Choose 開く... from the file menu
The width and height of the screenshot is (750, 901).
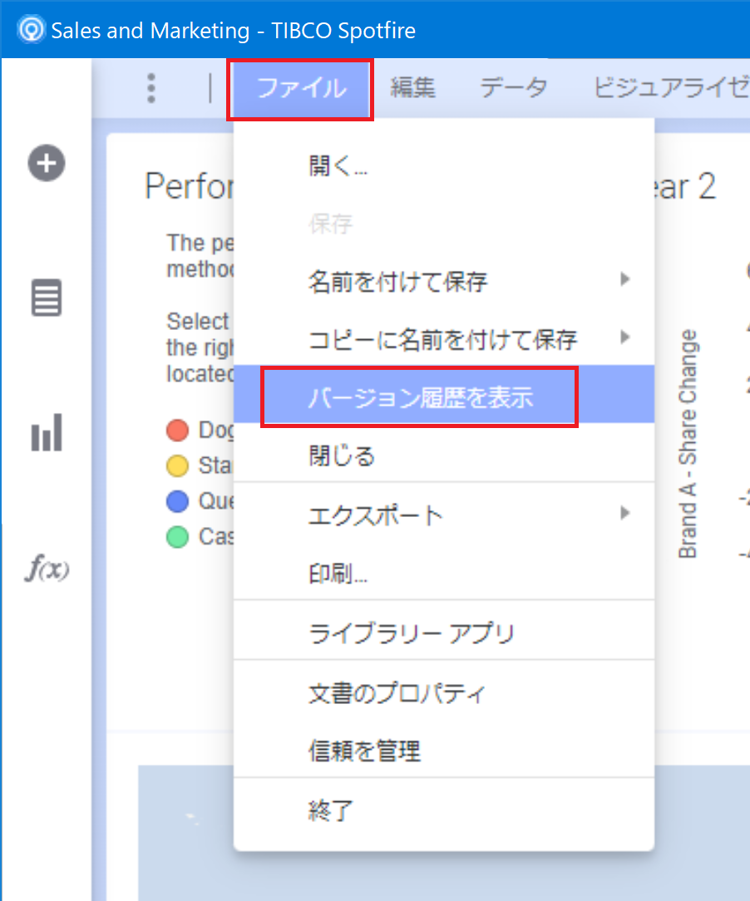coord(444,166)
